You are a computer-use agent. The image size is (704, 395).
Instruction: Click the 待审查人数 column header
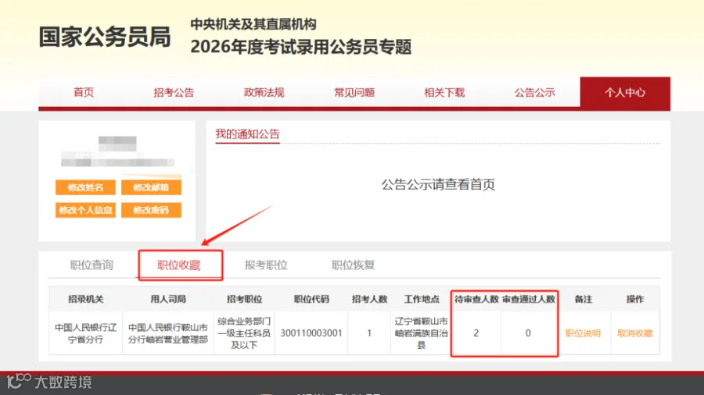coord(476,299)
